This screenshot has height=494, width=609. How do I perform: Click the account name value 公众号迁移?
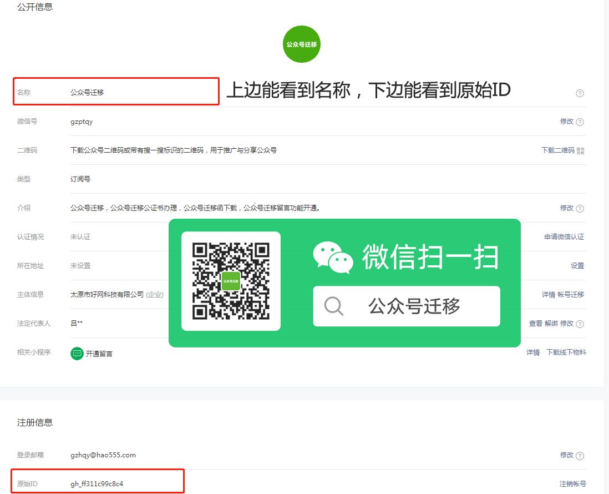[x=87, y=93]
